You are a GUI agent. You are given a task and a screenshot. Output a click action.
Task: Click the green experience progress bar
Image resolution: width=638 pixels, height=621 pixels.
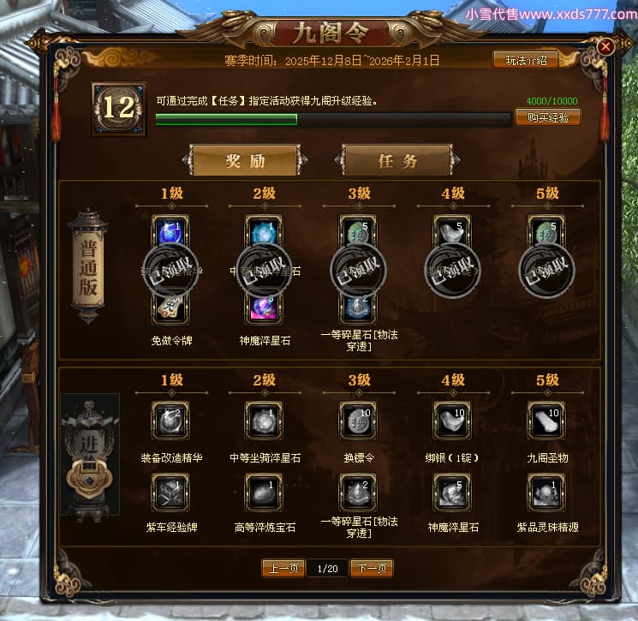click(x=333, y=120)
